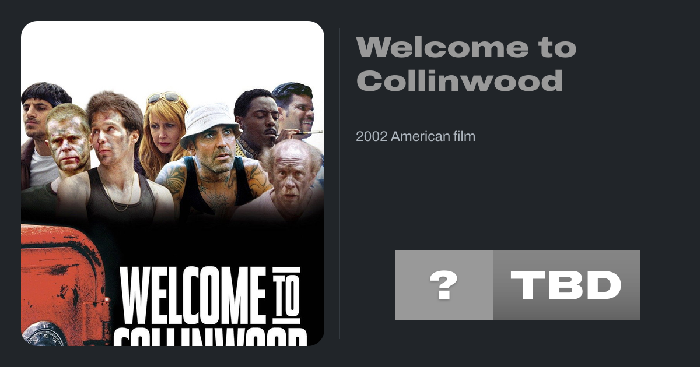Click the sunglasses atop the woman's head
Image resolution: width=700 pixels, height=367 pixels.
164,98
